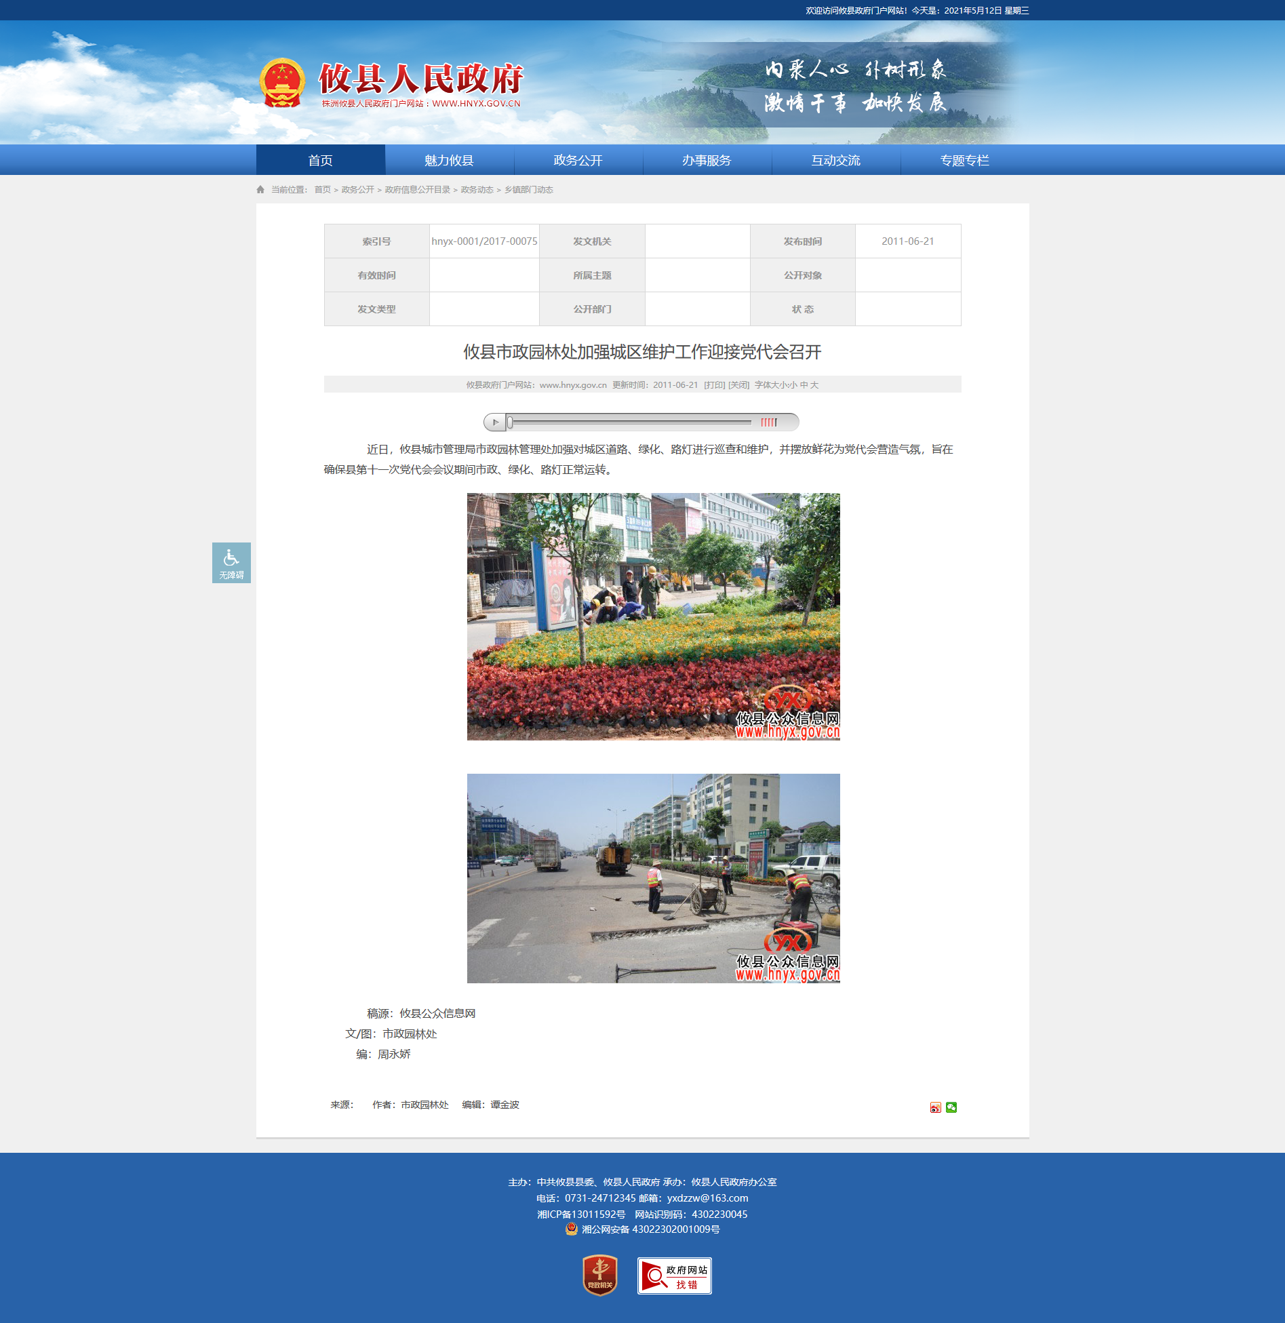
Task: Set font size to 中
Action: coord(804,385)
